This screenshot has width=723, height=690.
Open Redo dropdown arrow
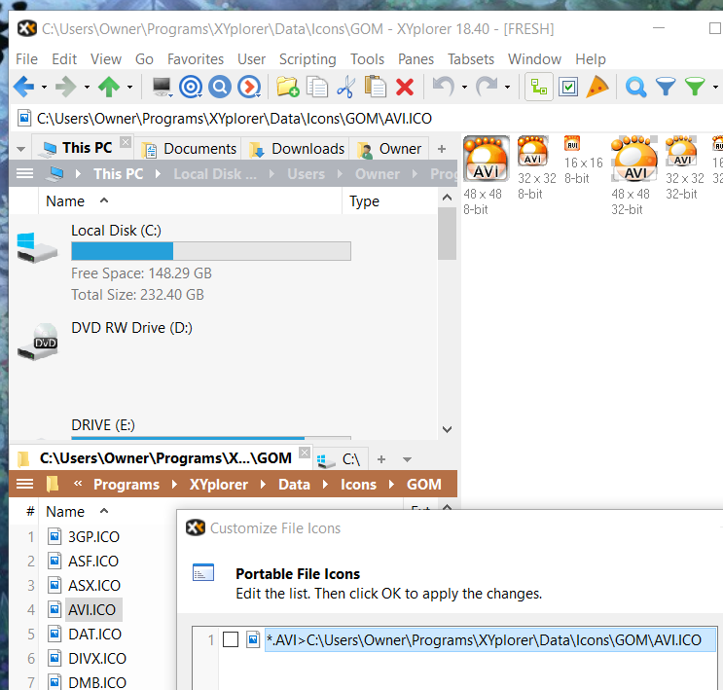point(507,88)
